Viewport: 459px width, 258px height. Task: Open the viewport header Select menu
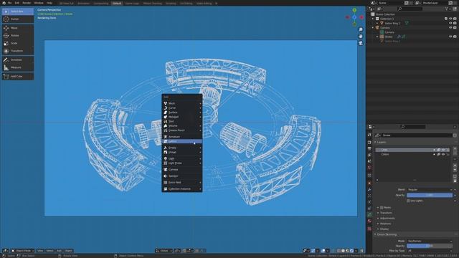[x=49, y=251]
